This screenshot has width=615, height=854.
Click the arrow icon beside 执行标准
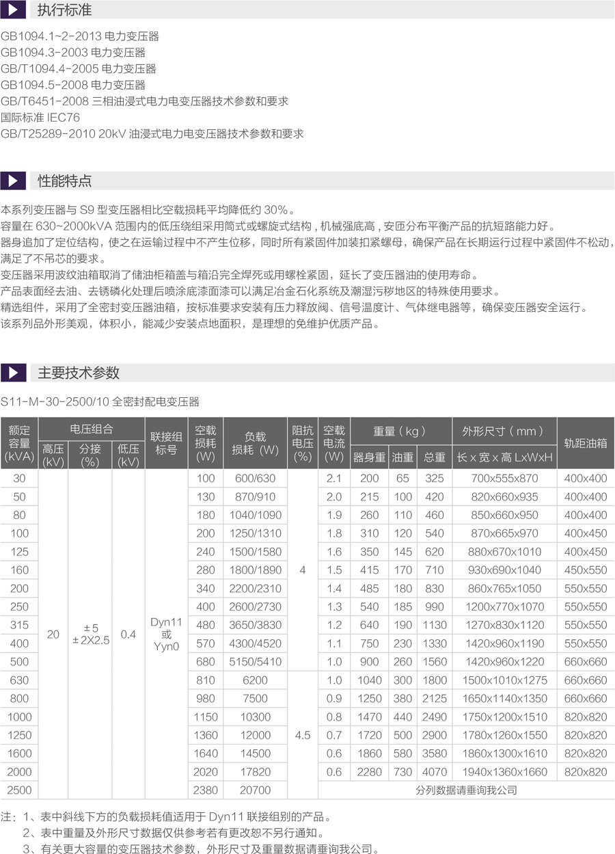point(13,11)
